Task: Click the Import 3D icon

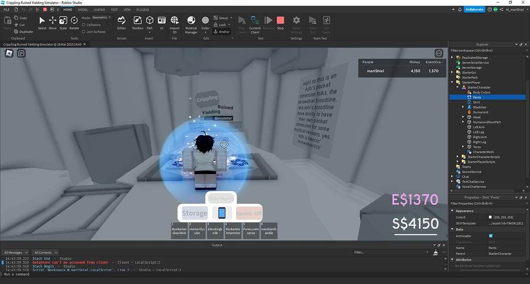Action: click(x=175, y=23)
